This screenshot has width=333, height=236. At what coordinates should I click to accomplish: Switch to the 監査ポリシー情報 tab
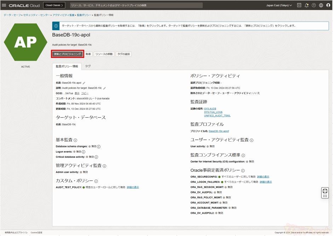[x=67, y=66]
